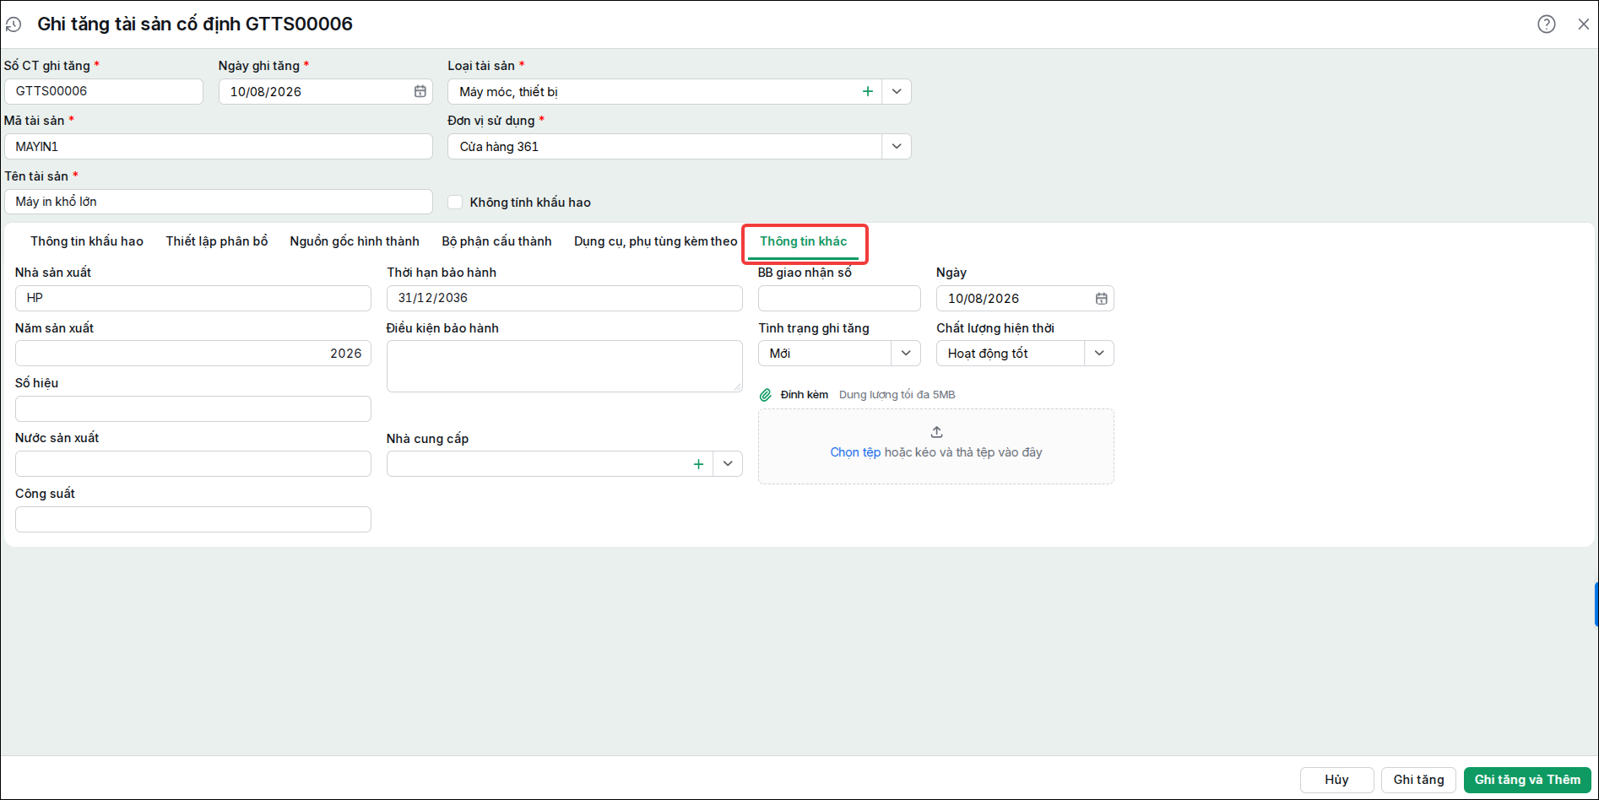Add new Nhà cung cấp with plus icon

coord(698,464)
